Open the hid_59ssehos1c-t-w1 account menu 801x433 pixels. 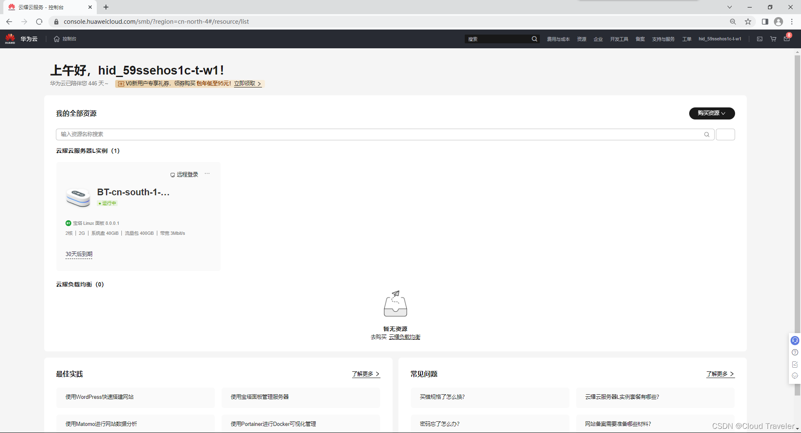pos(720,39)
